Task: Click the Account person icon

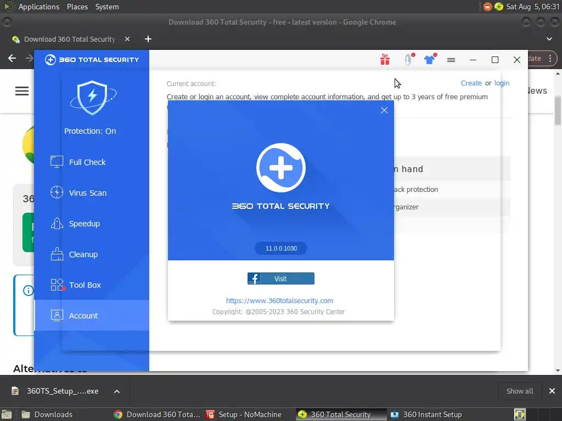Action: pyautogui.click(x=57, y=315)
